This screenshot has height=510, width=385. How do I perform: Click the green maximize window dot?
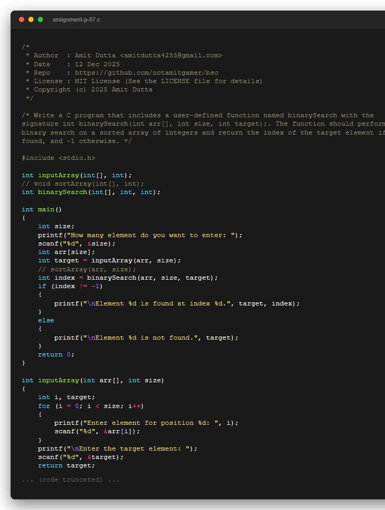coord(40,19)
